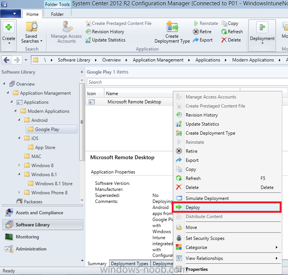The image size is (288, 275).
Task: Open the Summary details tab
Action: coord(97,264)
